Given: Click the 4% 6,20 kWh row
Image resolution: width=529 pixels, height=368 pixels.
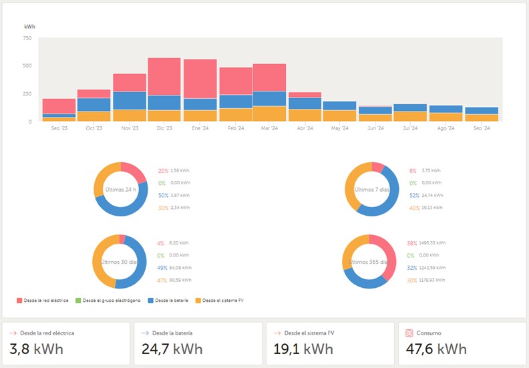Looking at the screenshot, I should (173, 243).
